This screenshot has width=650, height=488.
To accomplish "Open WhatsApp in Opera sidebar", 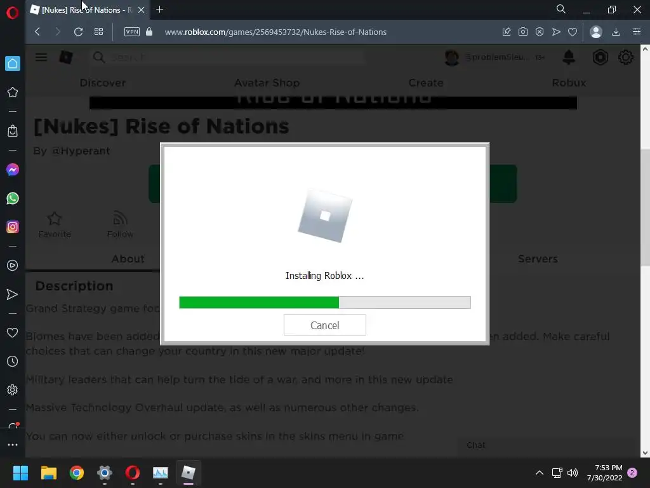I will tap(13, 198).
